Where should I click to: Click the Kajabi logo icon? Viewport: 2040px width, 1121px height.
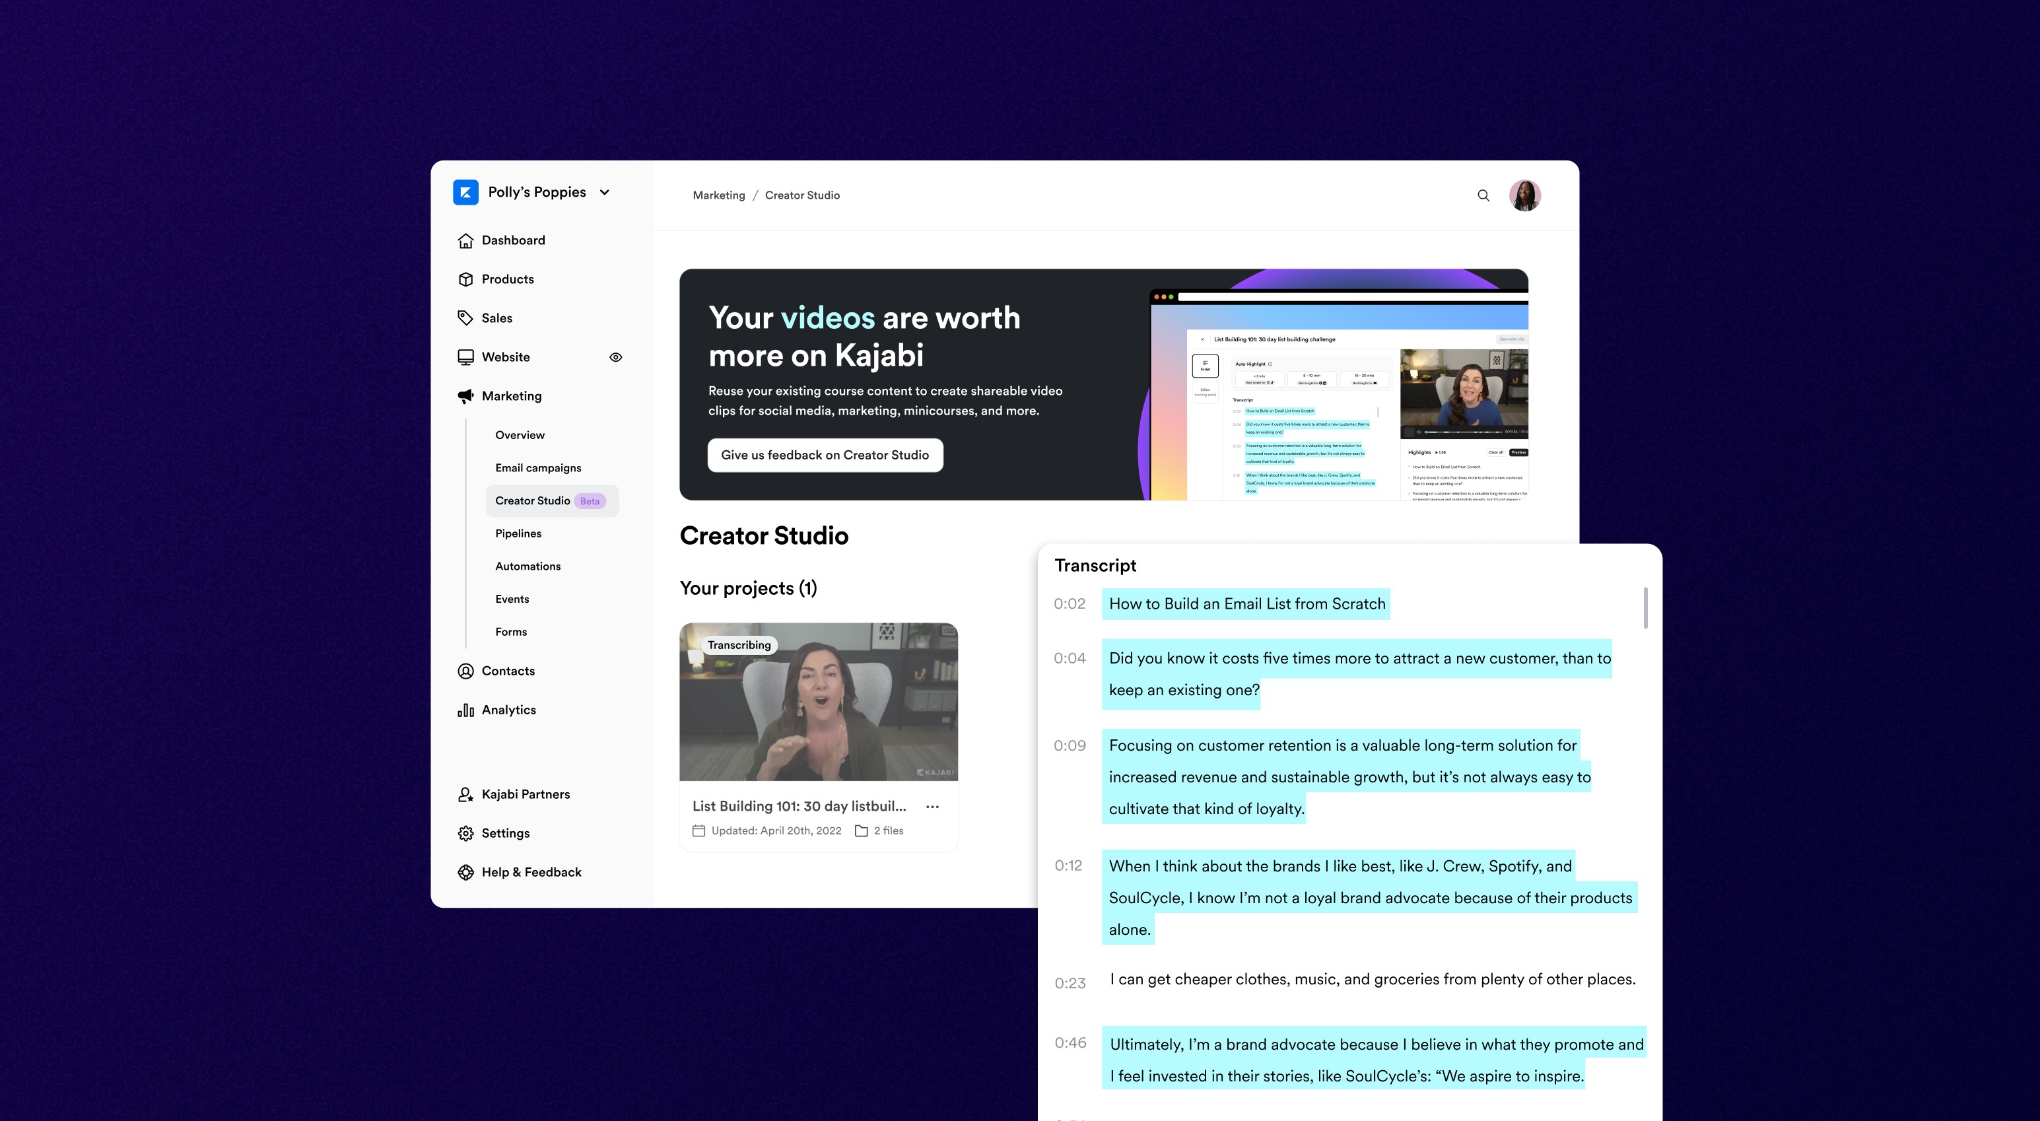point(465,192)
